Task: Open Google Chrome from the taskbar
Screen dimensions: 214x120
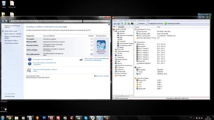Action: [9, 118]
